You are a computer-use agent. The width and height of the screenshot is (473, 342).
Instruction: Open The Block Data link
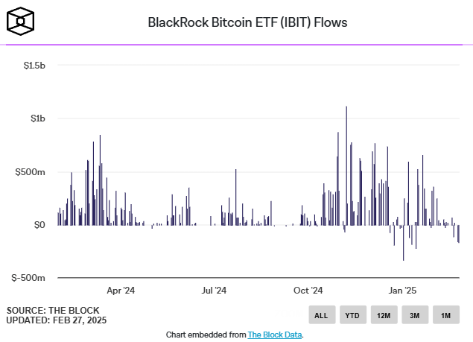coord(275,335)
